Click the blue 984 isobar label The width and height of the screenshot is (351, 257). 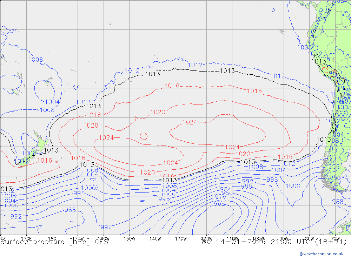[226, 189]
